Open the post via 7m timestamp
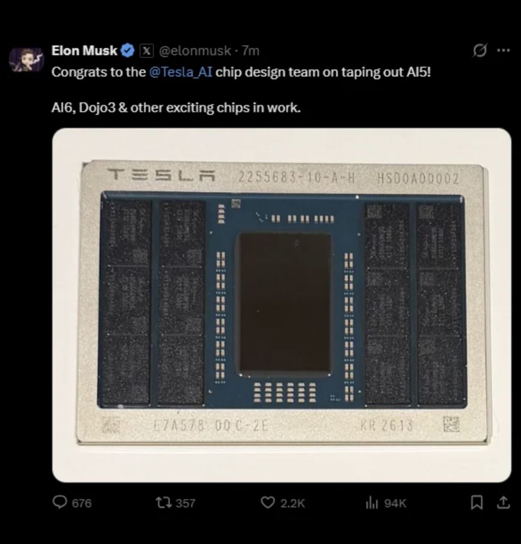This screenshot has width=521, height=544. point(250,51)
